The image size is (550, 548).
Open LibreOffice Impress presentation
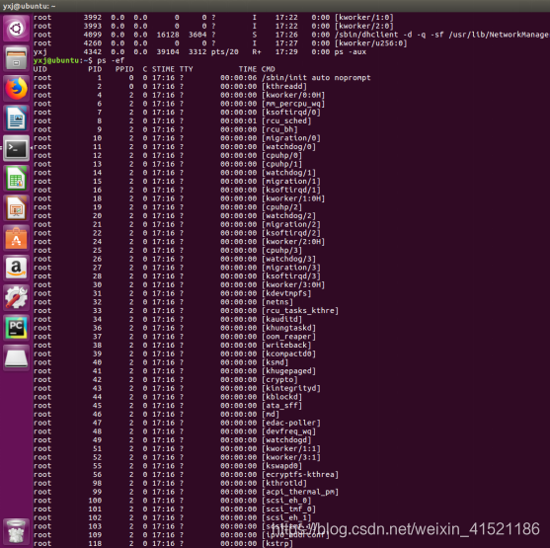tap(16, 208)
